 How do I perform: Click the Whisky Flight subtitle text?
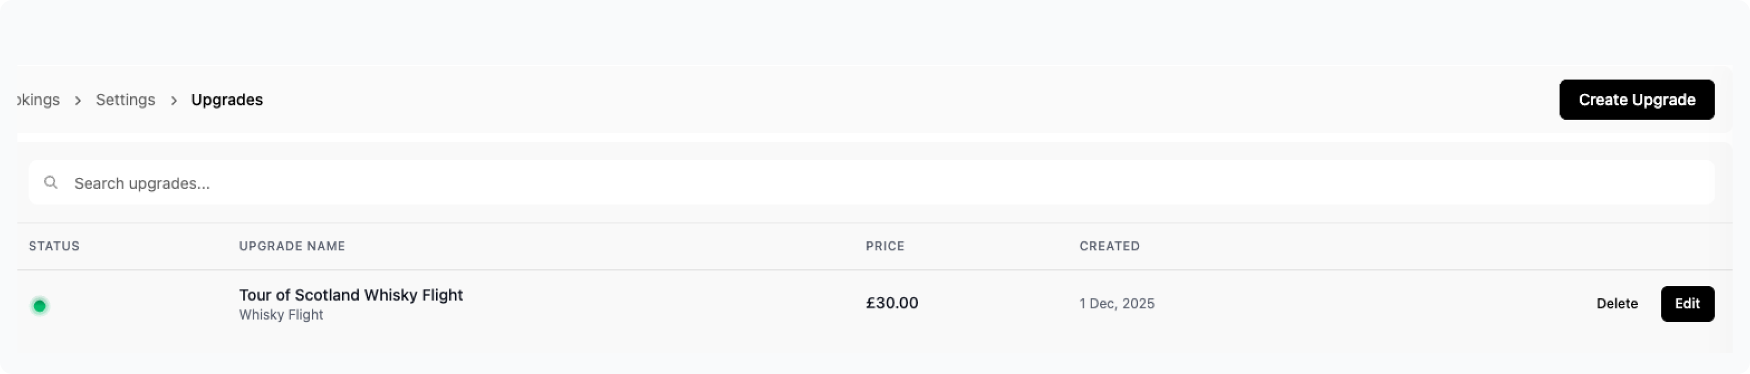pyautogui.click(x=281, y=315)
